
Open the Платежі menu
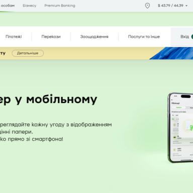[14, 37]
